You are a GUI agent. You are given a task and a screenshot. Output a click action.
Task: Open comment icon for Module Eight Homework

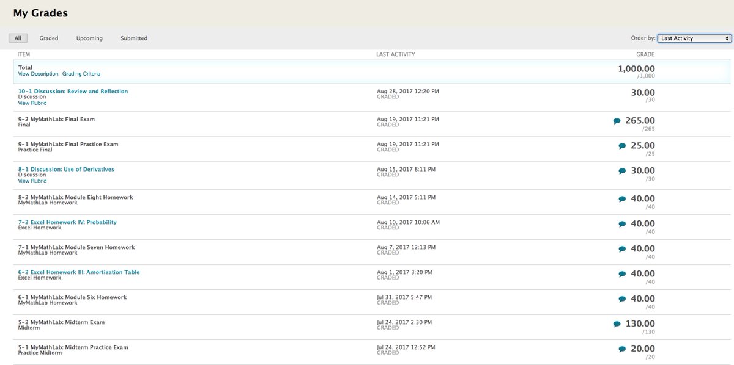[x=622, y=200]
